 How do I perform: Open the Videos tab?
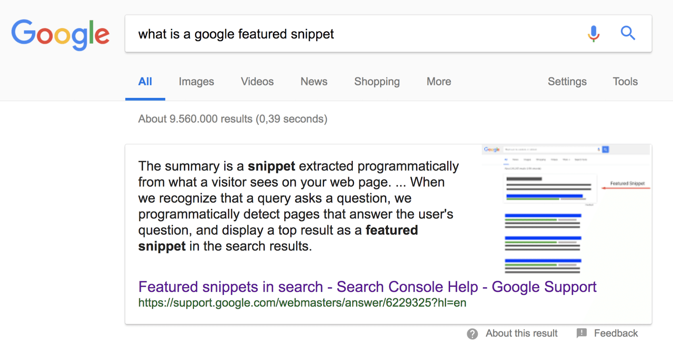pos(257,82)
